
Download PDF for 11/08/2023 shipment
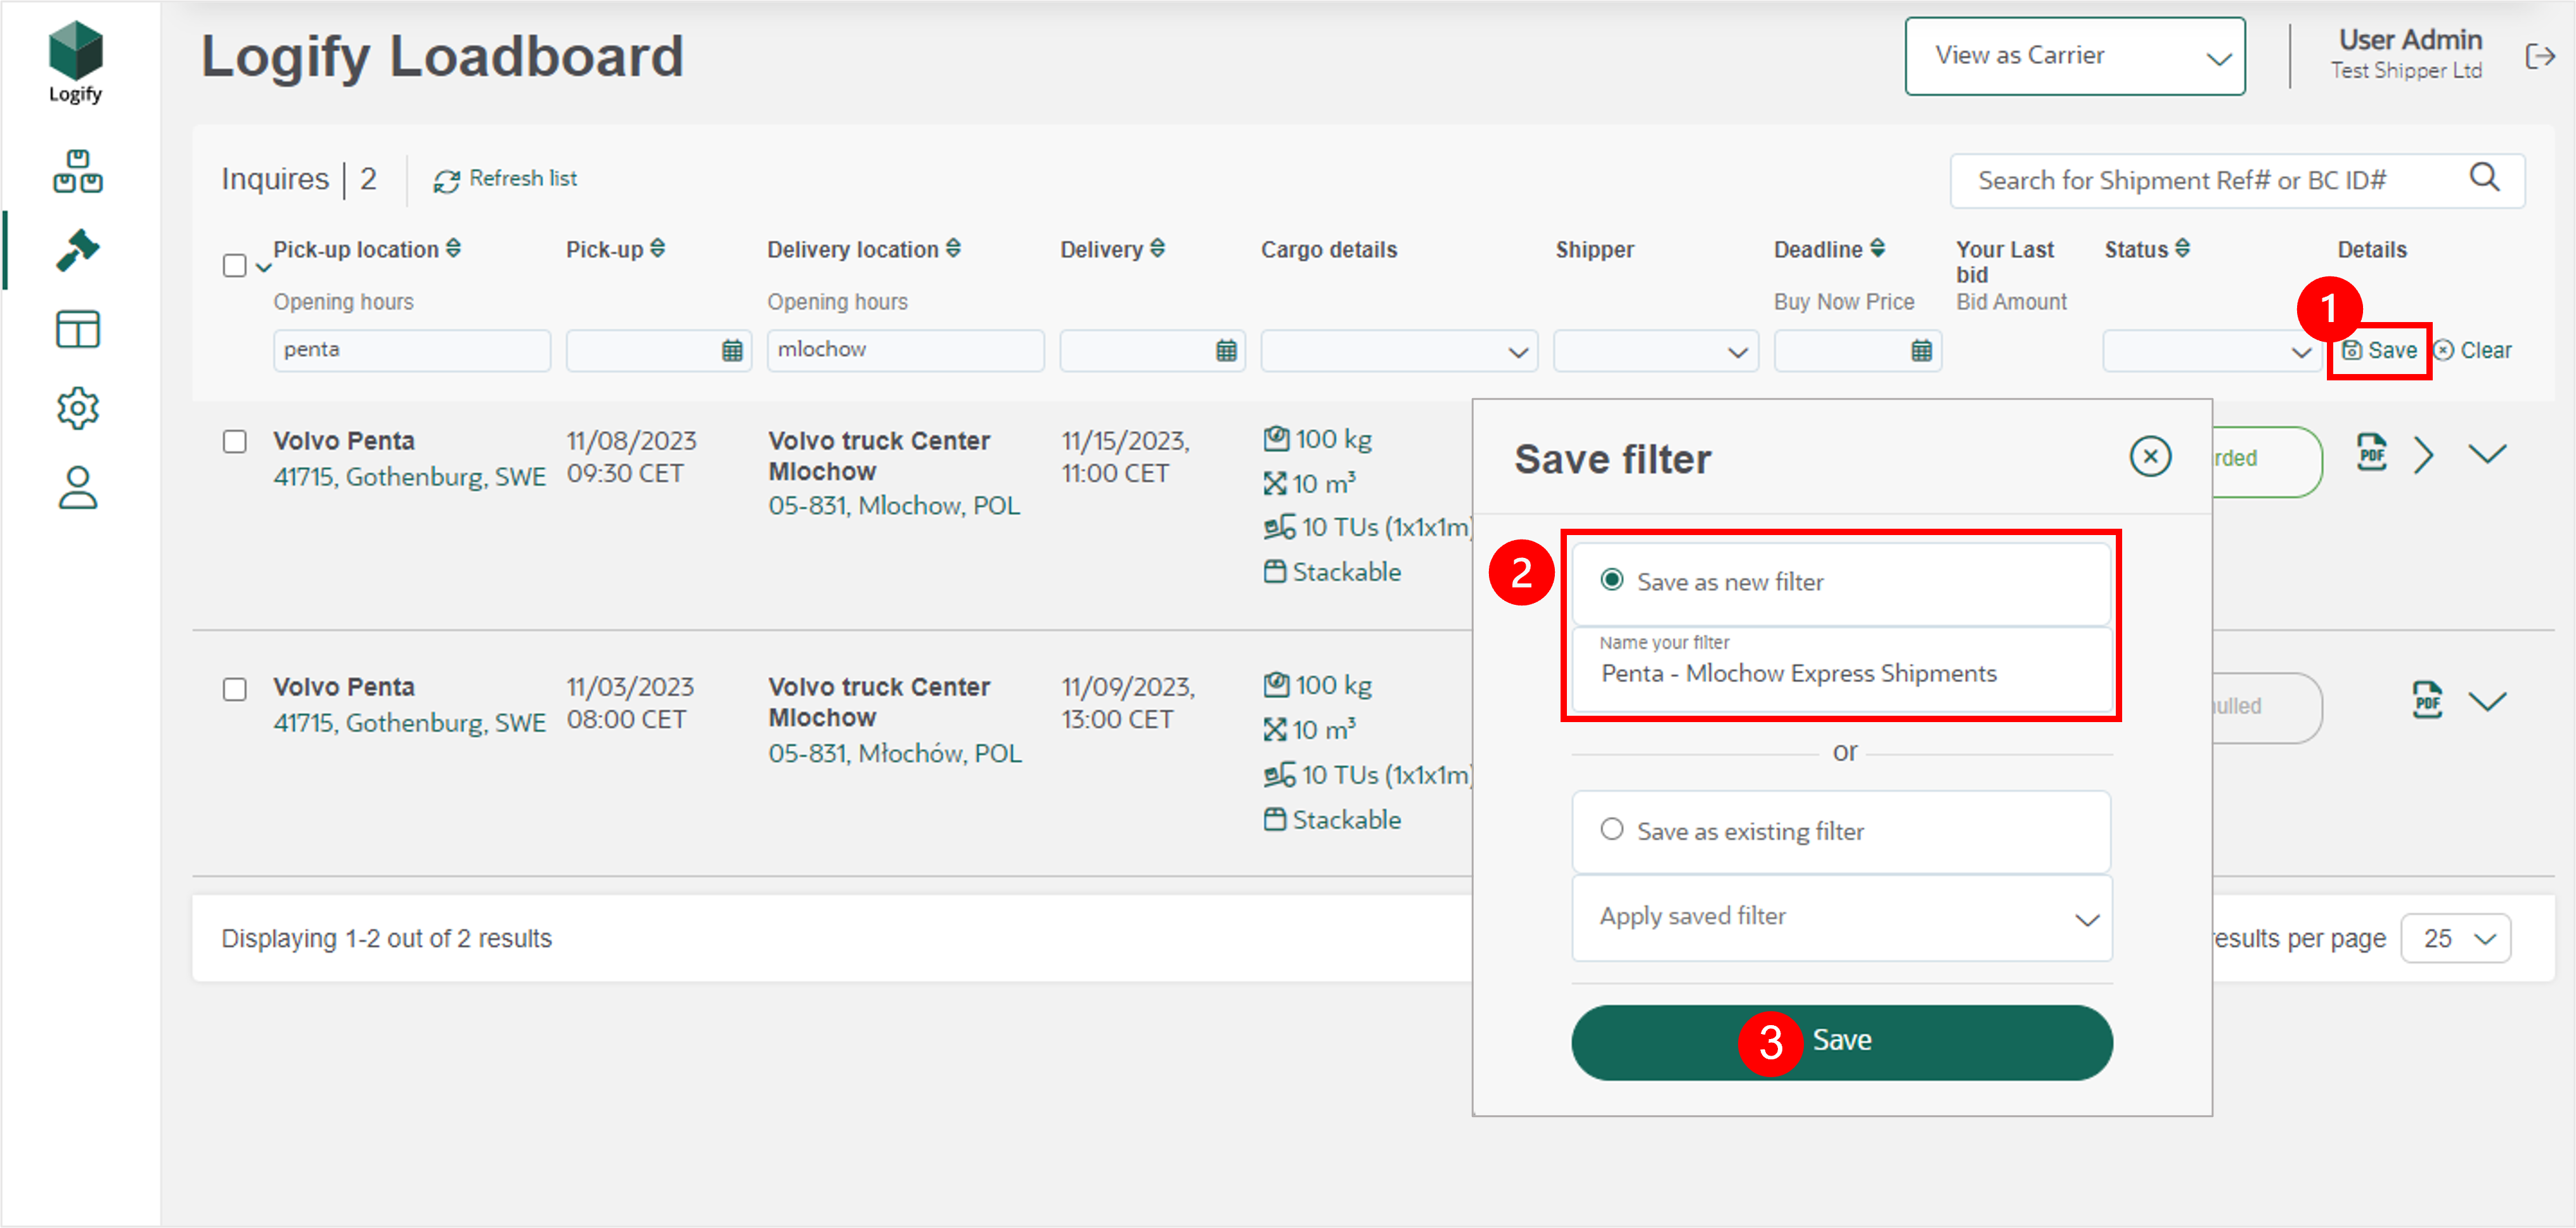[2371, 453]
